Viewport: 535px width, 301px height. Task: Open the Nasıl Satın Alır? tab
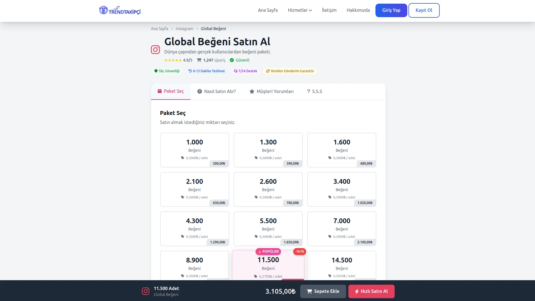216,92
